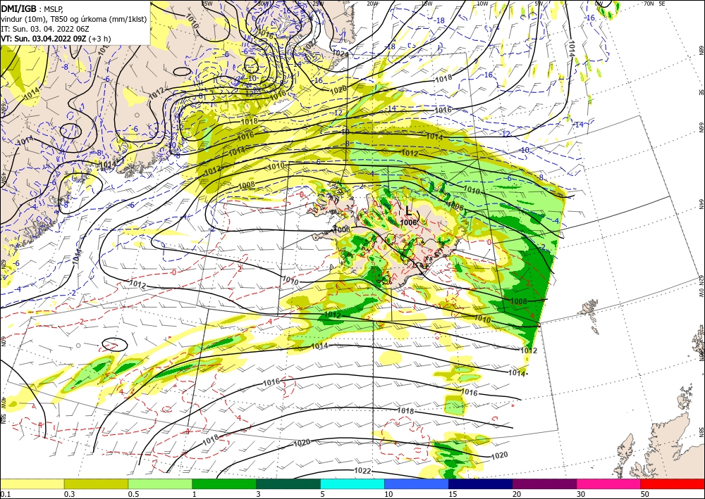Click the '70N 5E' corner graticule label
705x499 pixels.
point(654,3)
